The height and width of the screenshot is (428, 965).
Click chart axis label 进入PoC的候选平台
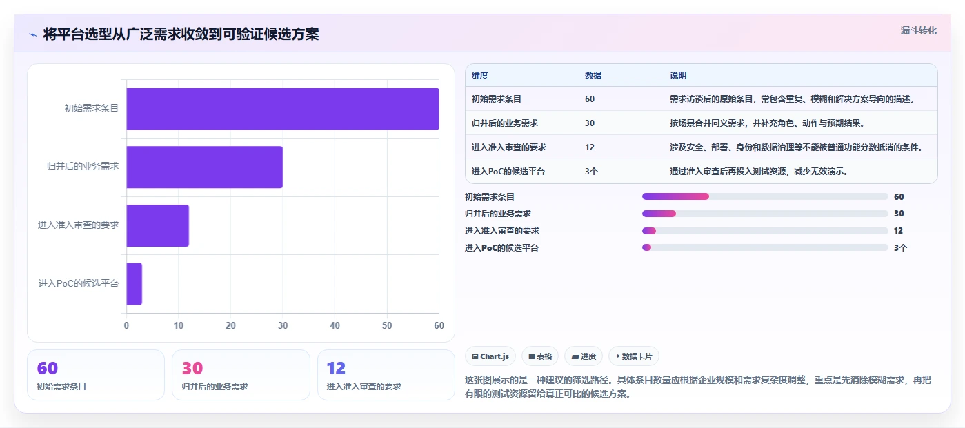pyautogui.click(x=79, y=283)
